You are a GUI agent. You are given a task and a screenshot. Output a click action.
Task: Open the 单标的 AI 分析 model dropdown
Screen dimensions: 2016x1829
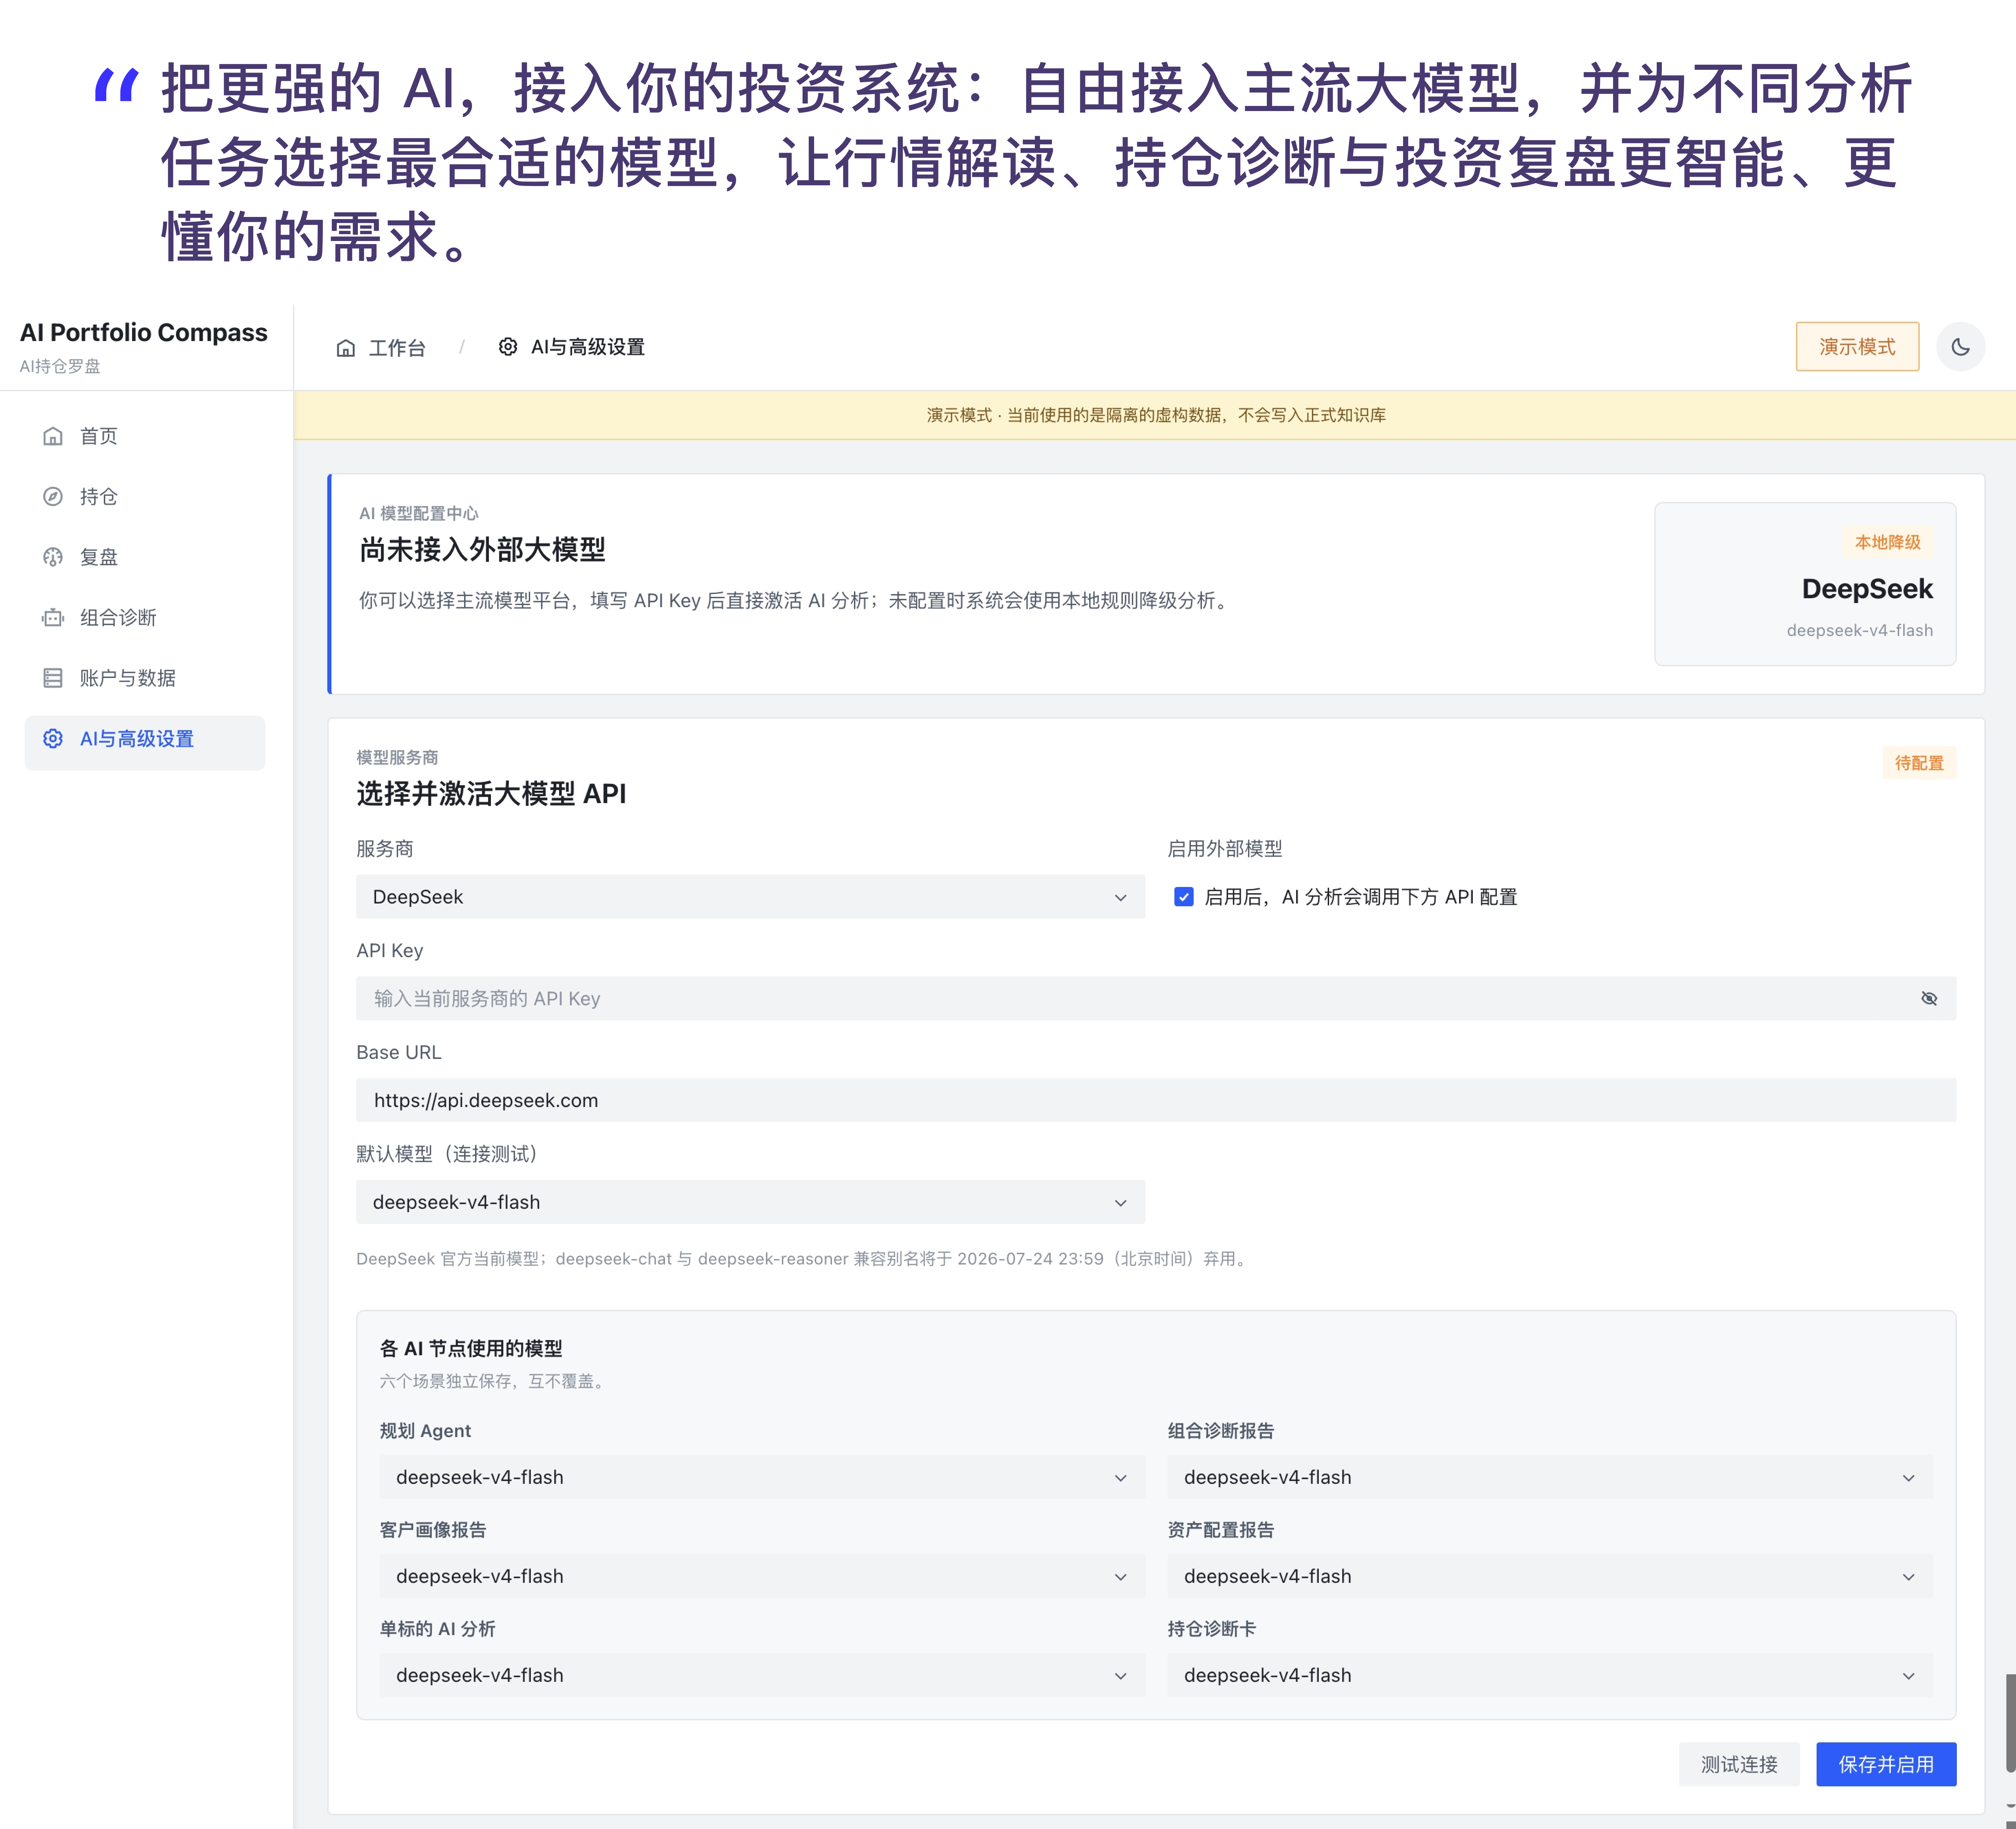762,1675
